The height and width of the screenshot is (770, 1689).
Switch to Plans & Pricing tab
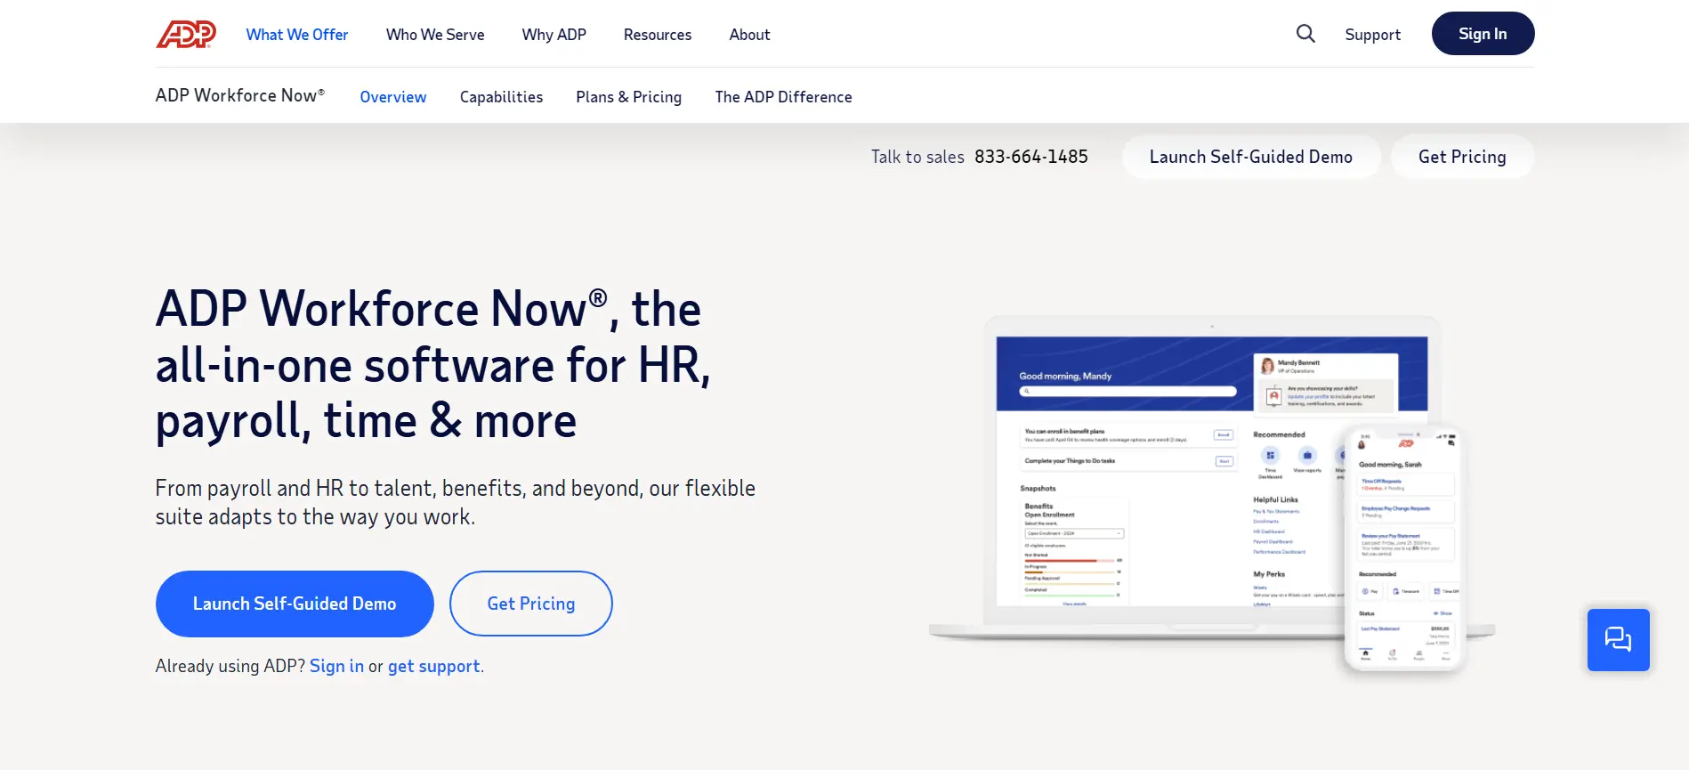628,97
